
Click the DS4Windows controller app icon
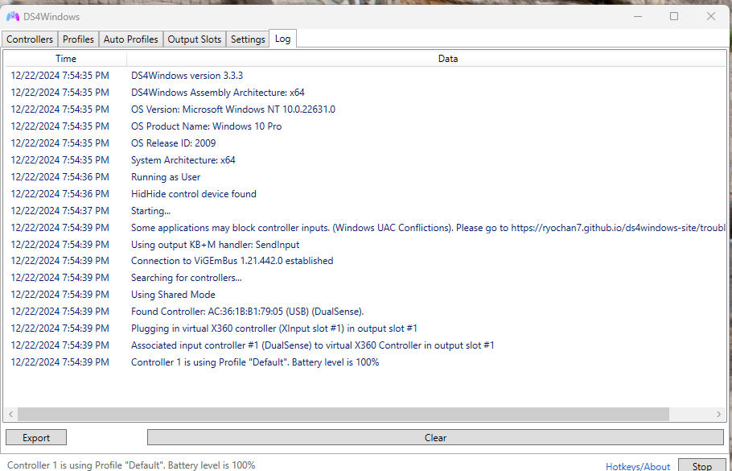coord(13,16)
